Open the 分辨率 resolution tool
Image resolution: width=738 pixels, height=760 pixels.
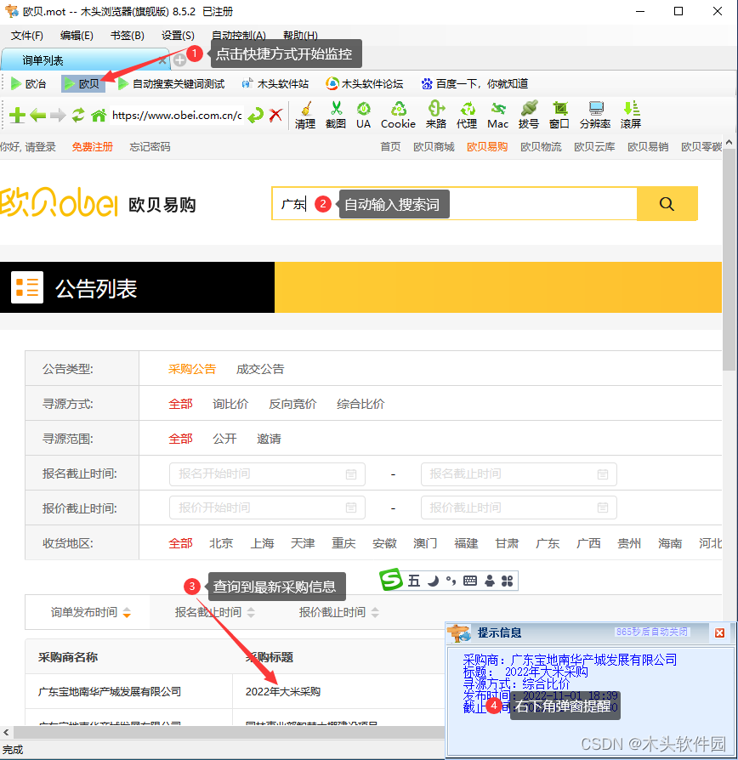[595, 116]
